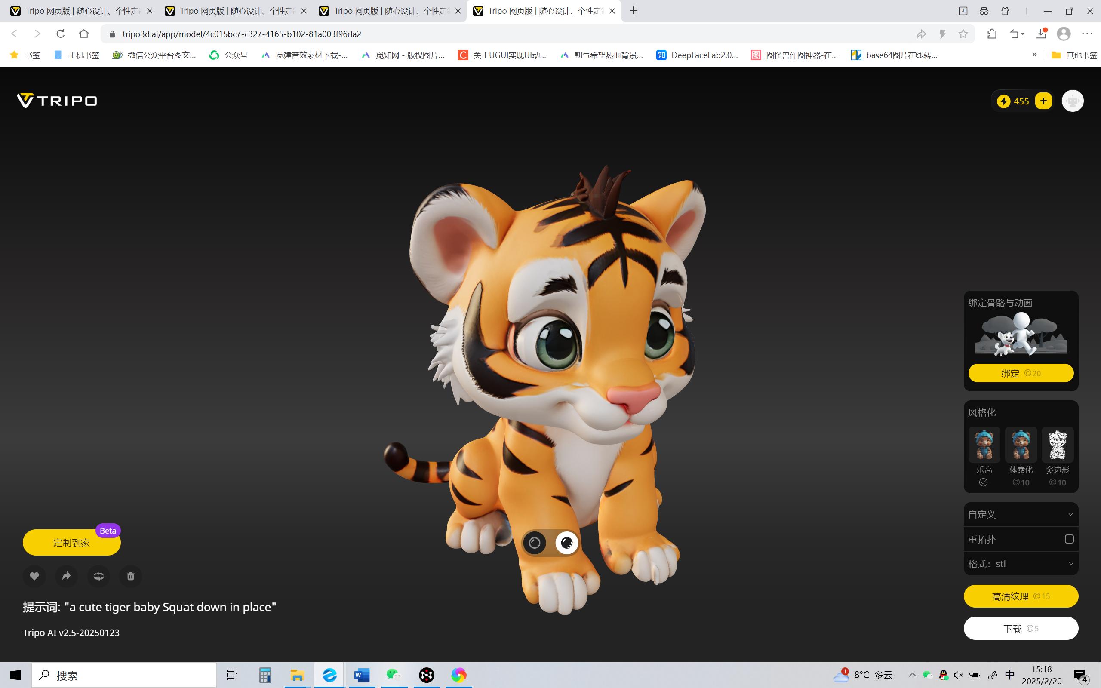Select the 乐高 style thumbnail
Screen dimensions: 1101x688
(x=984, y=445)
